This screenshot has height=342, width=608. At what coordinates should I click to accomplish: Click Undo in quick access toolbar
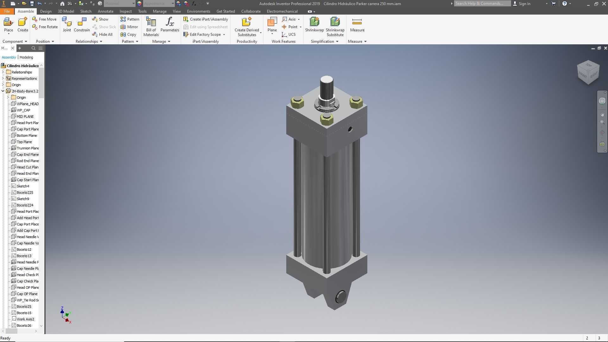(39, 3)
